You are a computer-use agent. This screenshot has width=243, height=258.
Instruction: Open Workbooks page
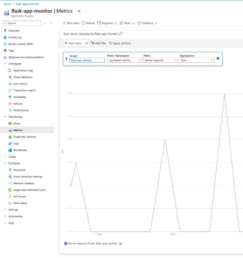(x=20, y=150)
